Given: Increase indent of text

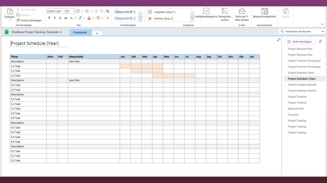Looking at the screenshot, I should click(102, 11).
